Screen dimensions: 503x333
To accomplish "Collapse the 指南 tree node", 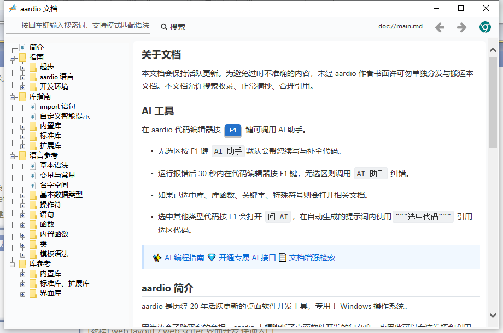I will (x=12, y=58).
